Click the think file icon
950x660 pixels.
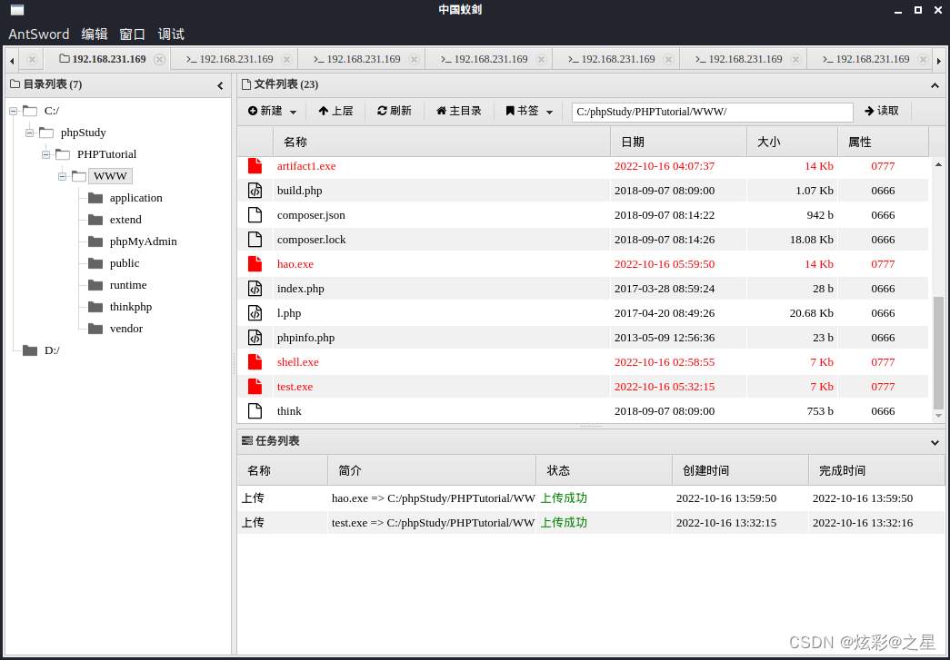tap(255, 410)
